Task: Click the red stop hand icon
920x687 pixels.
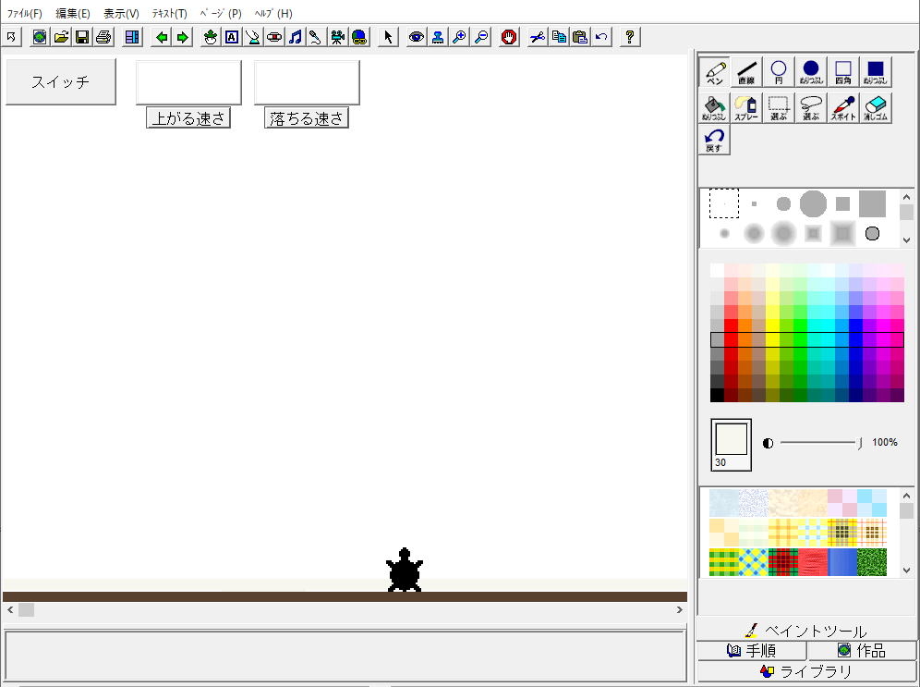Action: 509,37
